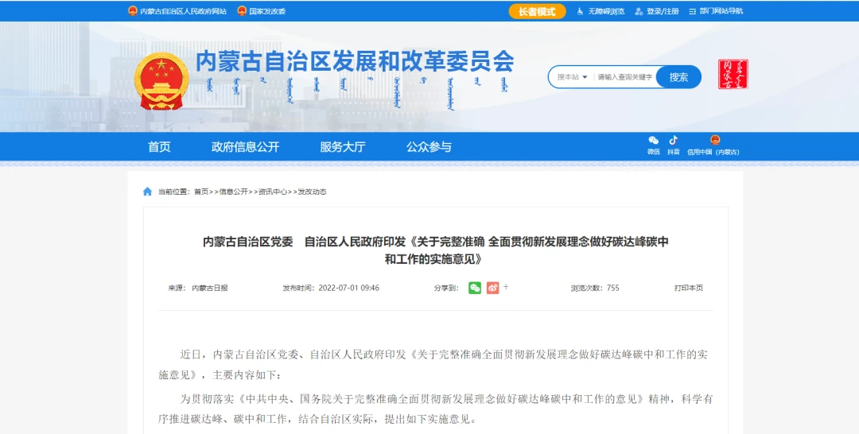The height and width of the screenshot is (434, 859).
Task: Share the article via the green WeChat icon
Action: [x=475, y=288]
